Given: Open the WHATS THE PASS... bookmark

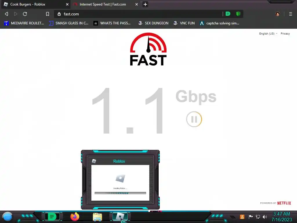Looking at the screenshot, I should click(x=112, y=23).
